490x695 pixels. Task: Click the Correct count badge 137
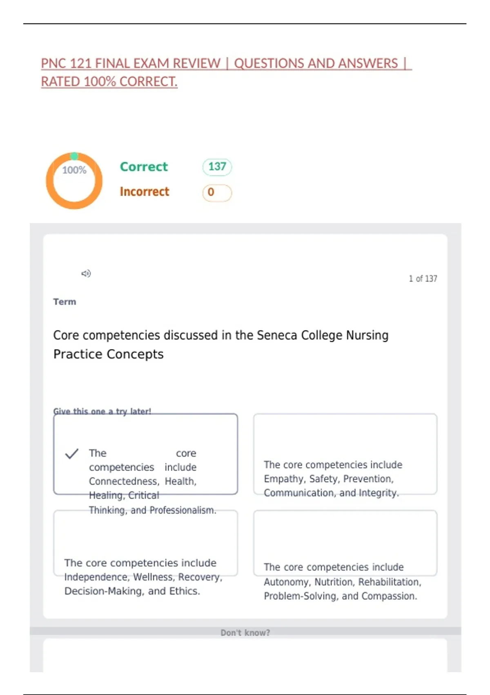[217, 167]
